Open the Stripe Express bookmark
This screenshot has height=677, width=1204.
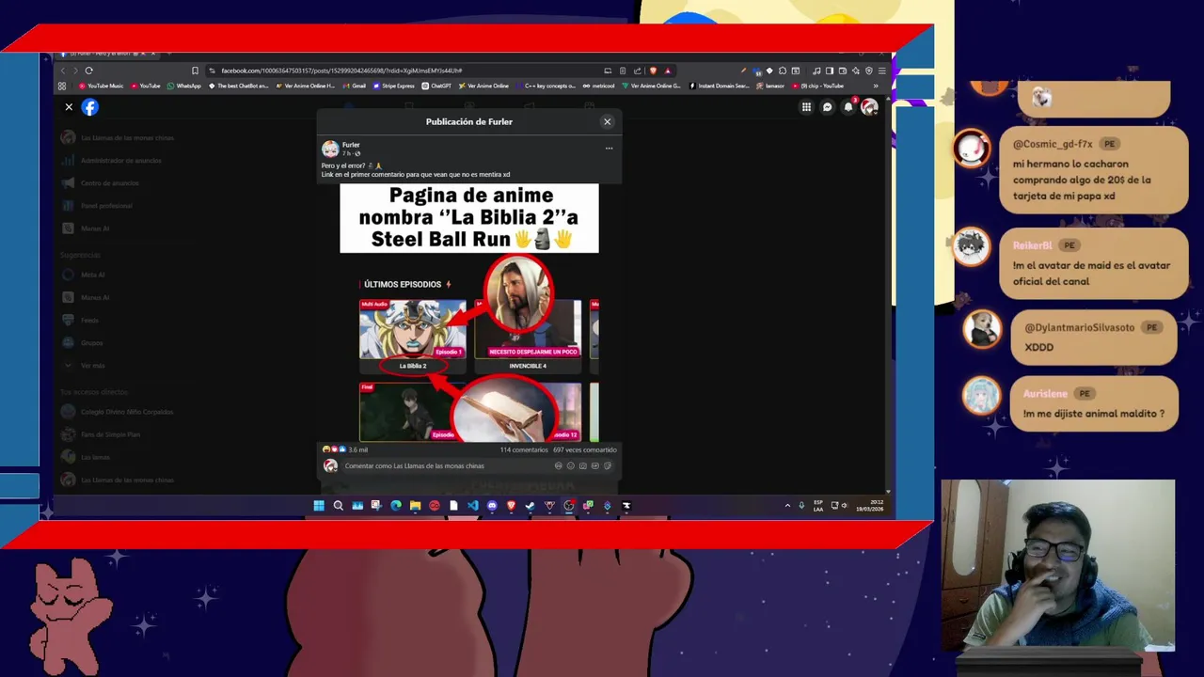[x=395, y=86]
